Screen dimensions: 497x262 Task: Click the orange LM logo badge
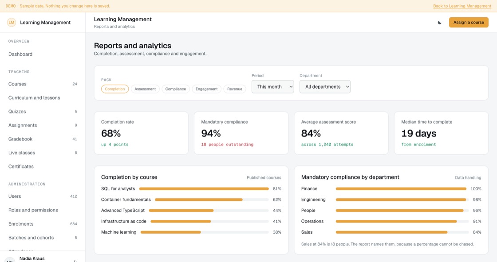(12, 23)
